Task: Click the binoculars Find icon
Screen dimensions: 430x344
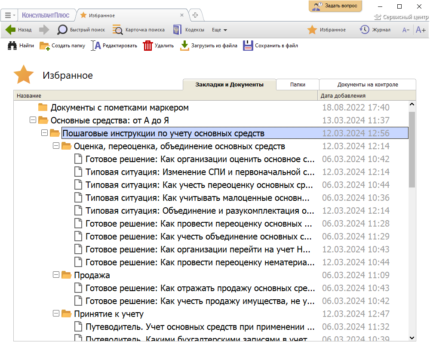Action: coord(12,46)
